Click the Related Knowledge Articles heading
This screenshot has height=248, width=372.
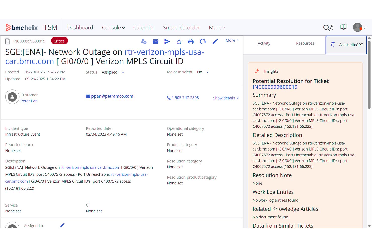pos(285,209)
